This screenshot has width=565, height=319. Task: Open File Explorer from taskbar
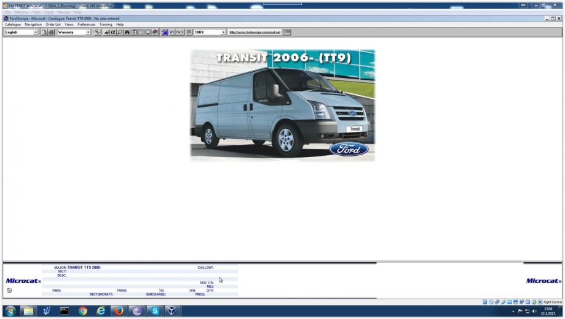click(x=28, y=311)
